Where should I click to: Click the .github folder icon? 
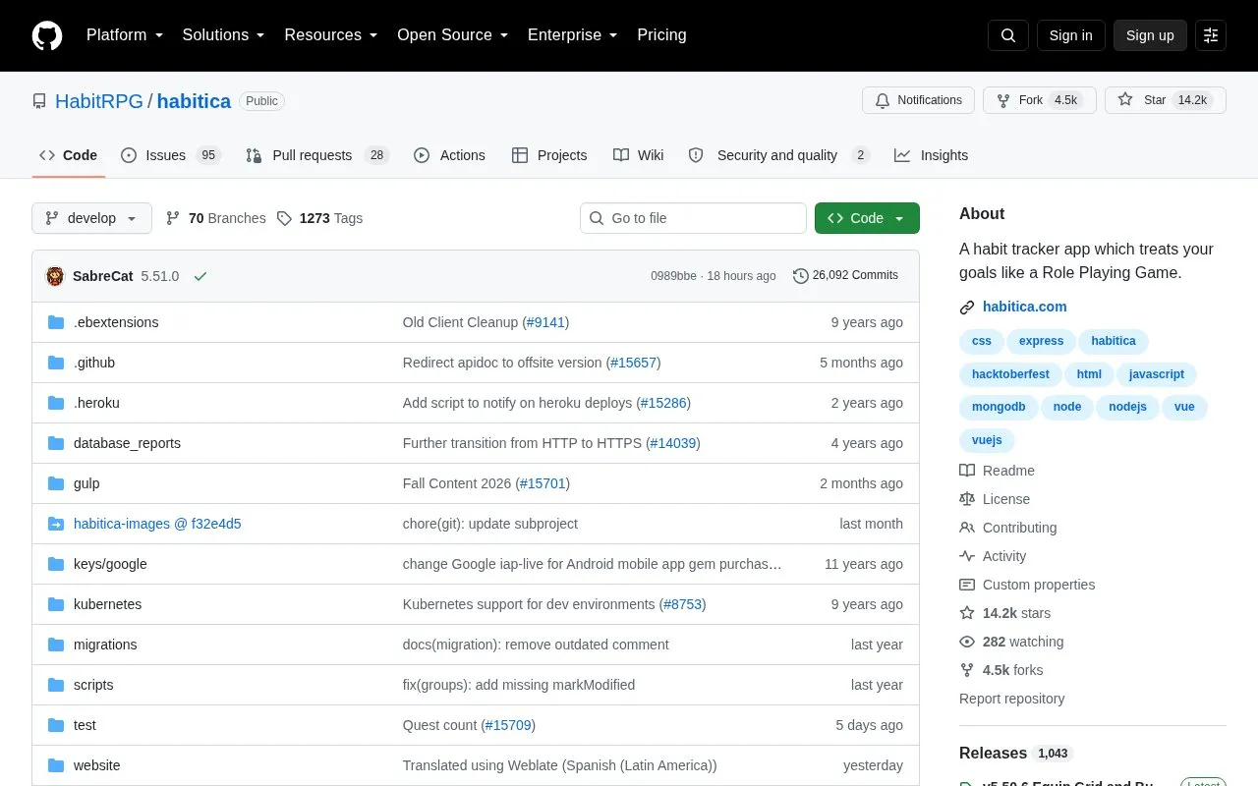pos(56,363)
